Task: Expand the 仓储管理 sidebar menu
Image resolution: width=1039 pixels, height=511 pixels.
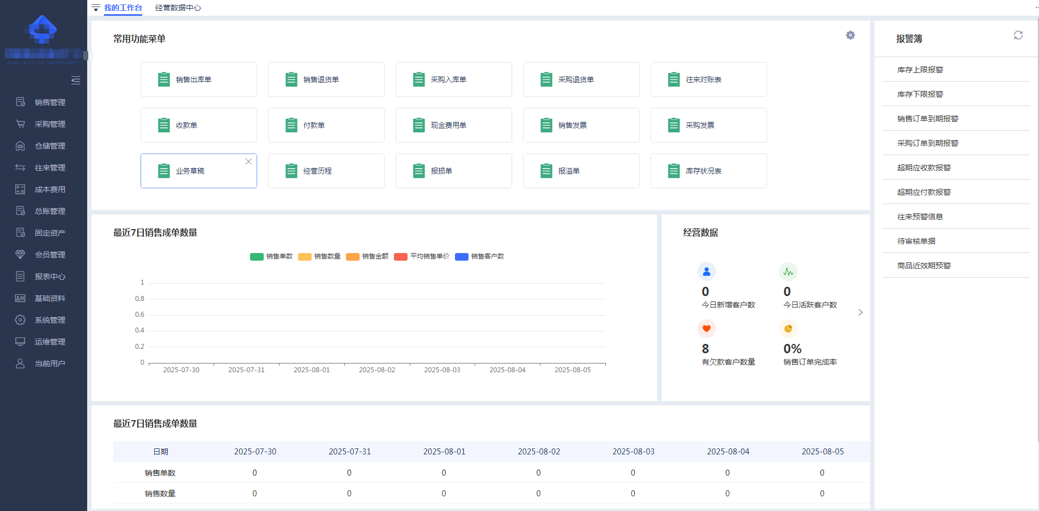Action: (50, 146)
